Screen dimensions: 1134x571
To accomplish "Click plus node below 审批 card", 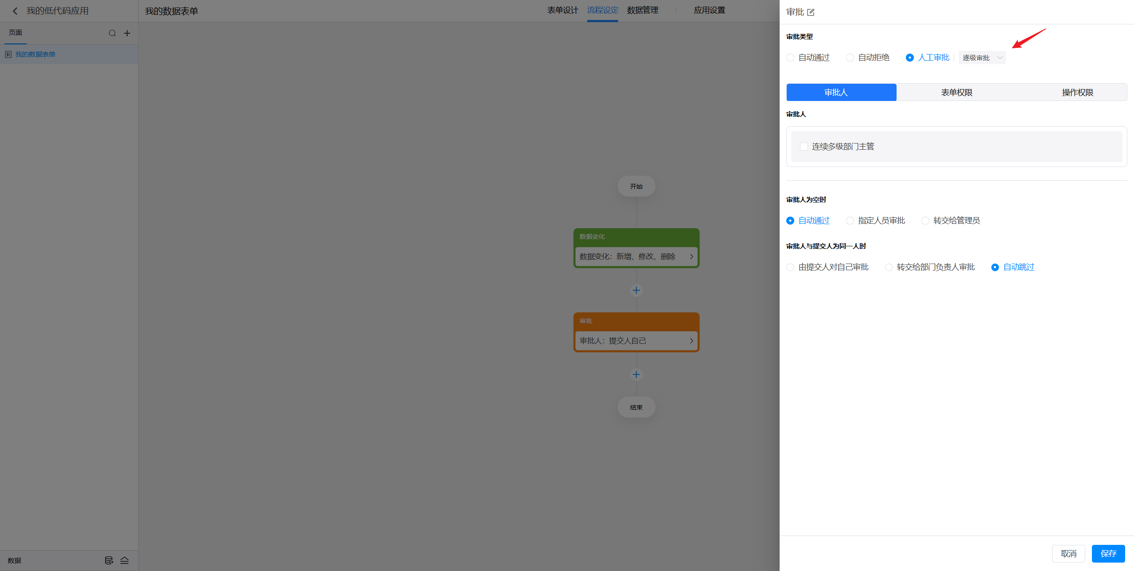I will coord(636,374).
